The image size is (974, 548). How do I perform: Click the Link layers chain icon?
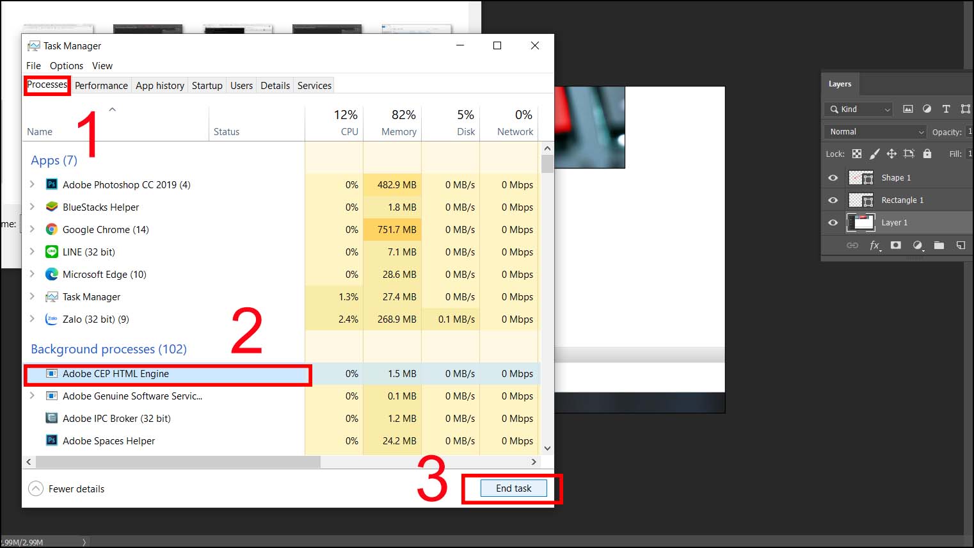853,245
